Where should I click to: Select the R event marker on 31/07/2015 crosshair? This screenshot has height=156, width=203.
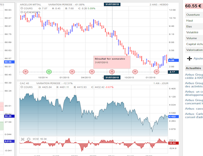(x=112, y=72)
